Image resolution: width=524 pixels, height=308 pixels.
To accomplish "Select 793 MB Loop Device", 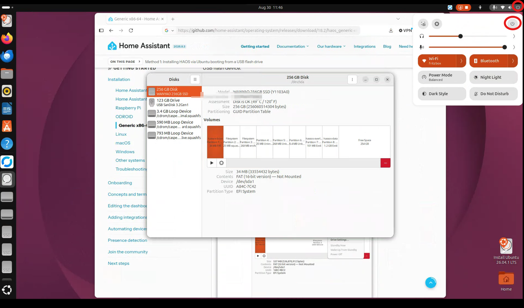I will [x=174, y=135].
